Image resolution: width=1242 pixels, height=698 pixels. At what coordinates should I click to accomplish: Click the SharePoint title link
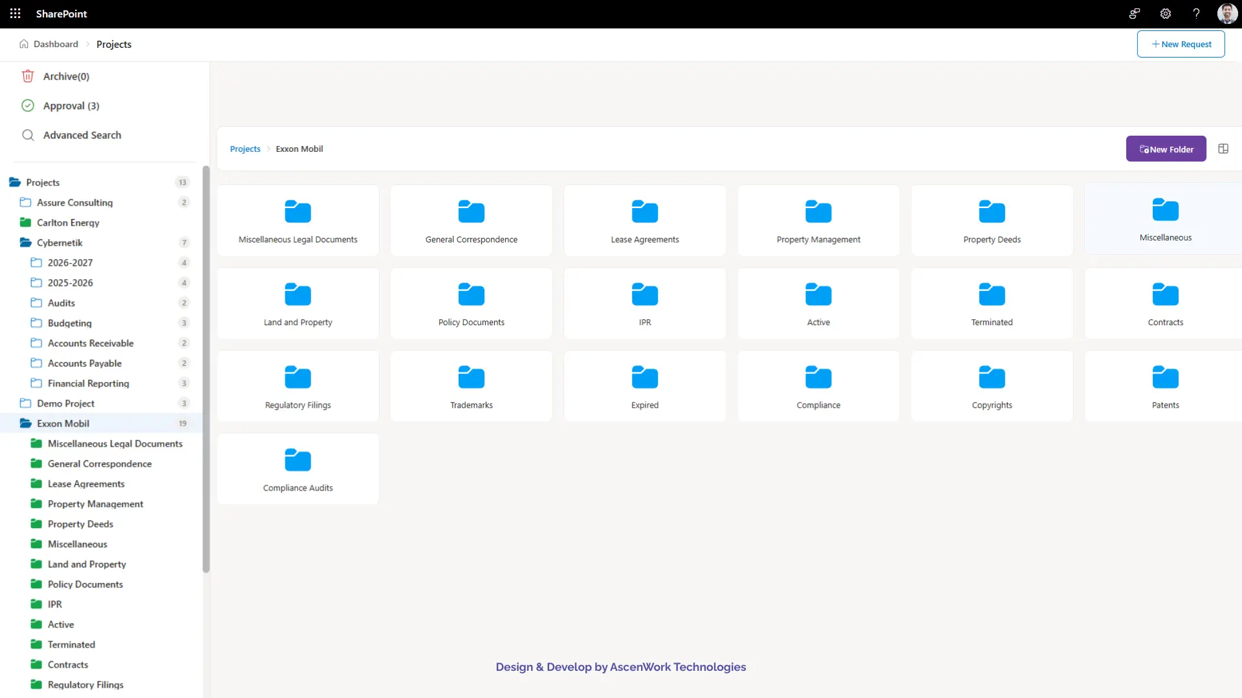pyautogui.click(x=61, y=14)
